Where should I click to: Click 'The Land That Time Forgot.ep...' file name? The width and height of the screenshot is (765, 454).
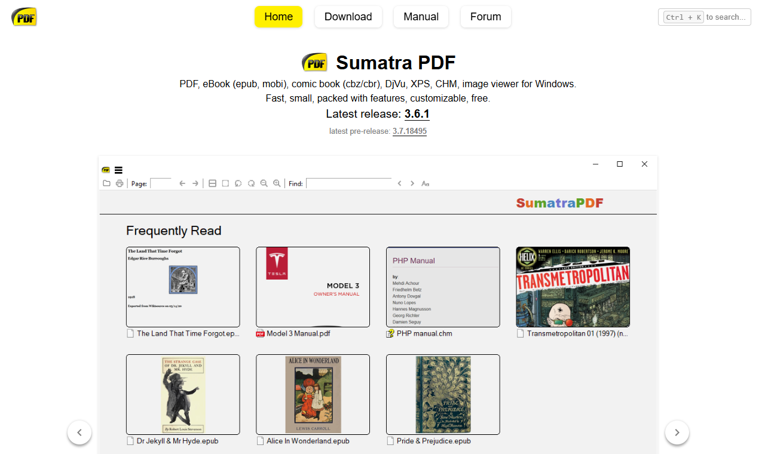pos(188,333)
